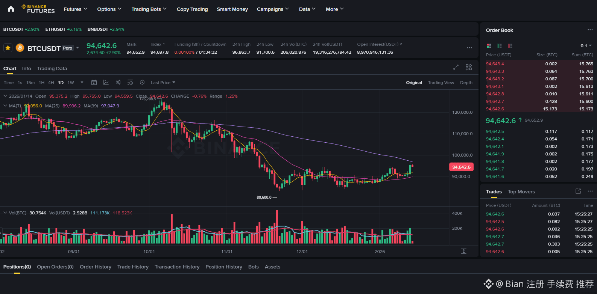Open more time intervals dropdown arrow

click(82, 83)
